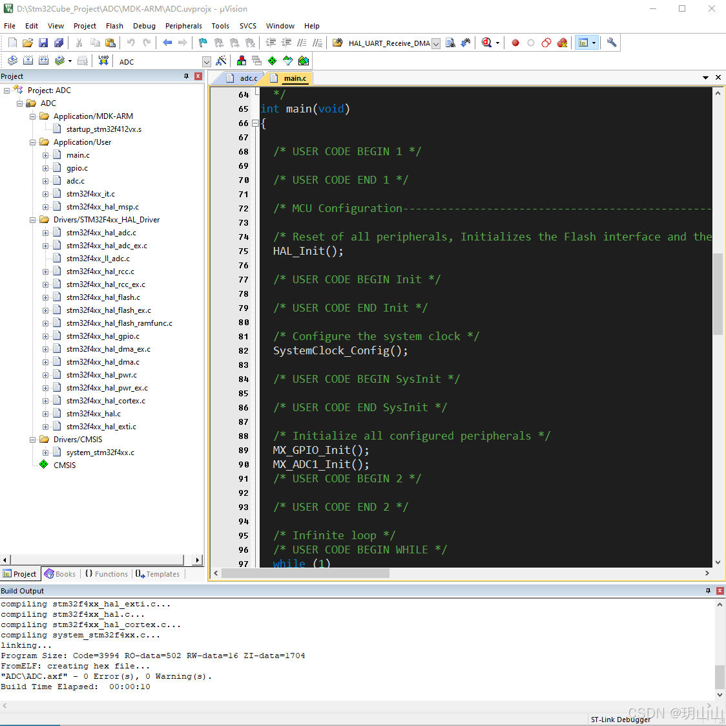Screen dimensions: 726x726
Task: Open the Project menu
Action: coord(85,26)
